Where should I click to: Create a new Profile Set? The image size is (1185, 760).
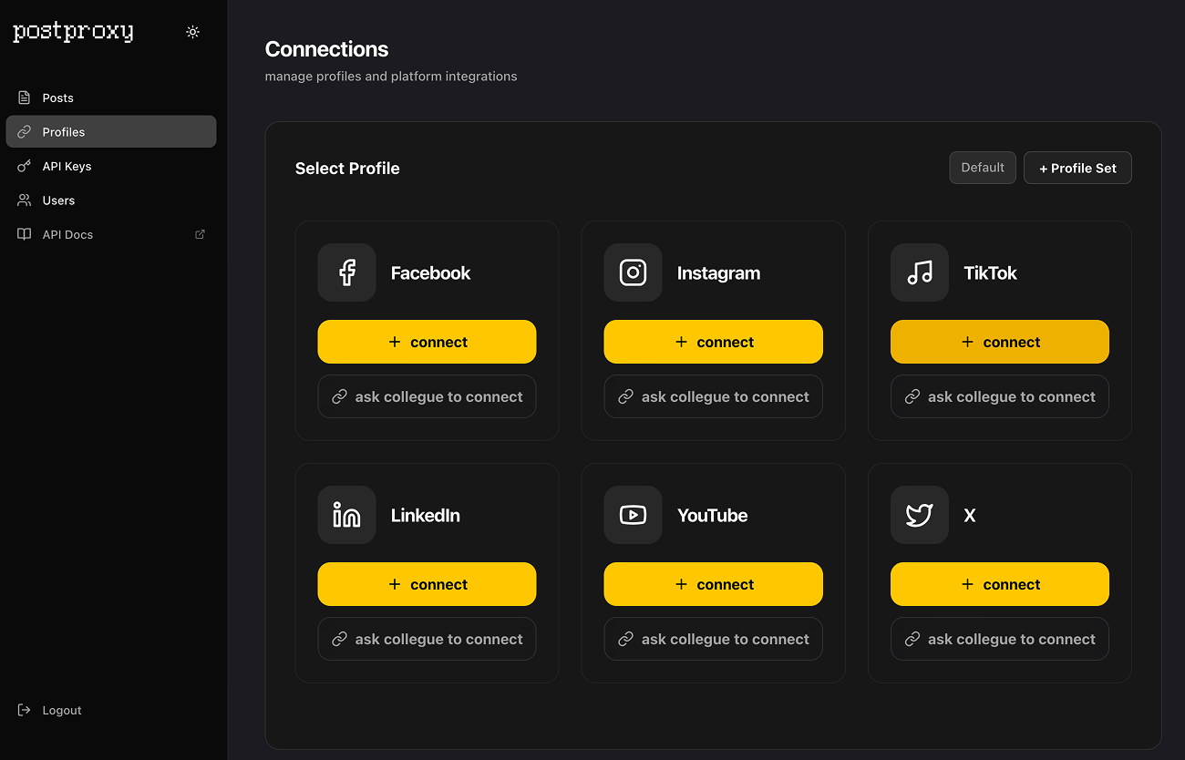tap(1077, 167)
